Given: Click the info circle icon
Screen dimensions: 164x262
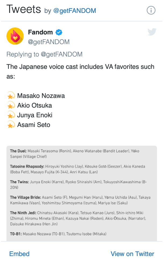Looking at the screenshot, I should pos(151,10).
